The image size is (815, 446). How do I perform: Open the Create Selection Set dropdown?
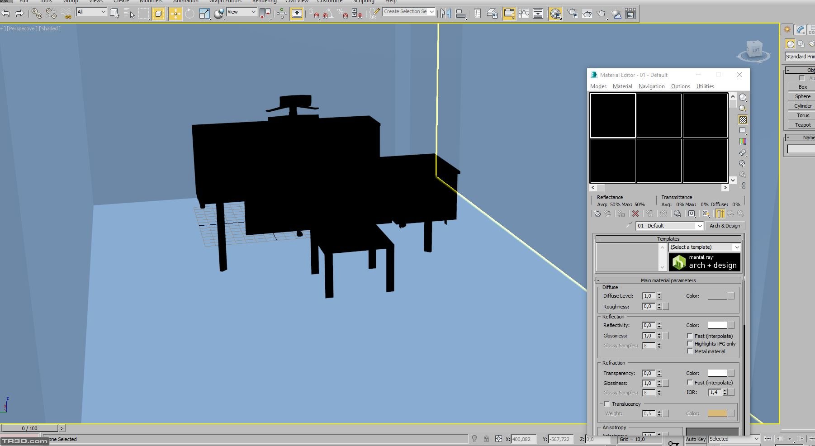409,12
